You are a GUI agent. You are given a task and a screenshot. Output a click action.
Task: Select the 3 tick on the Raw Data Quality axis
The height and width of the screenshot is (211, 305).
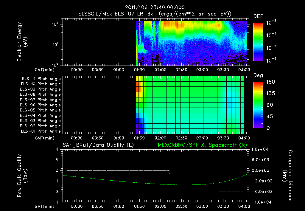coord(57,160)
